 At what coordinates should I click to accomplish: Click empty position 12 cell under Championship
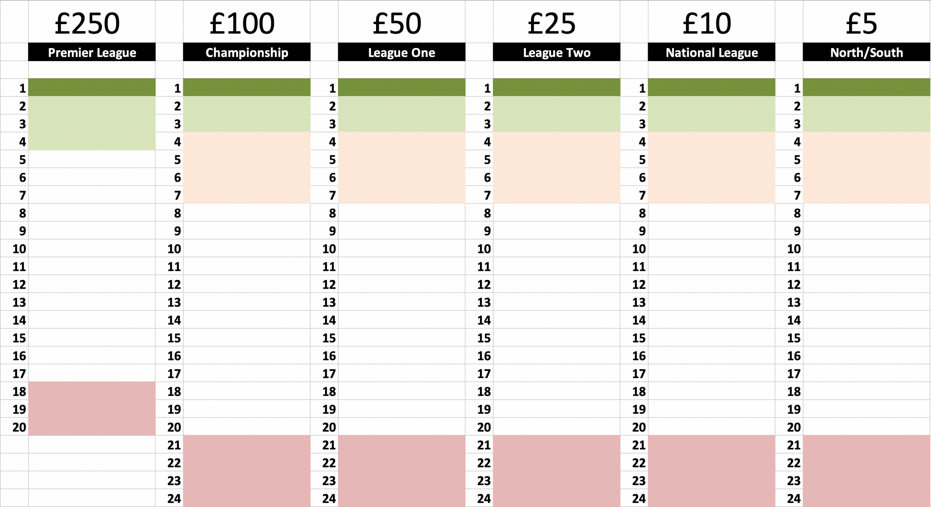247,284
